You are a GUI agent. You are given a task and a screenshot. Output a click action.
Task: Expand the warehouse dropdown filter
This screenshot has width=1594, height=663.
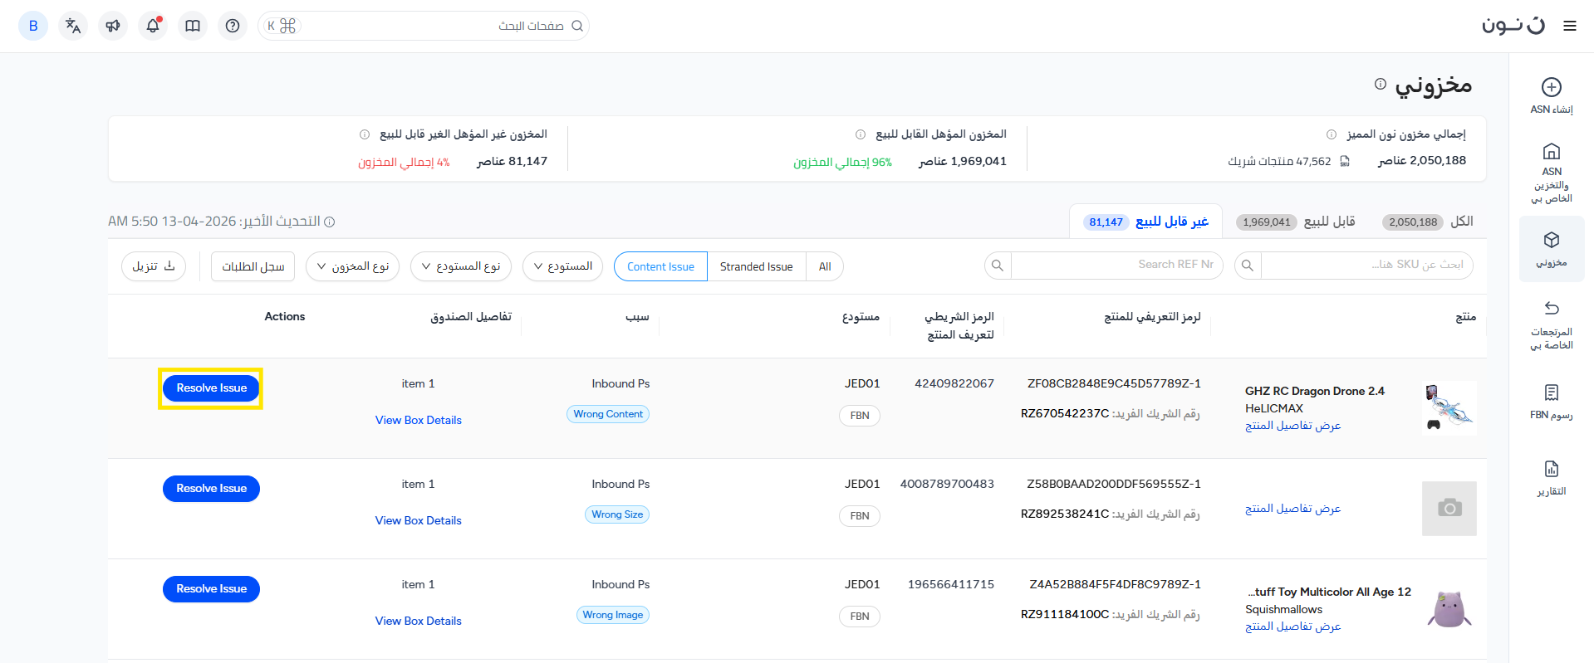point(562,266)
